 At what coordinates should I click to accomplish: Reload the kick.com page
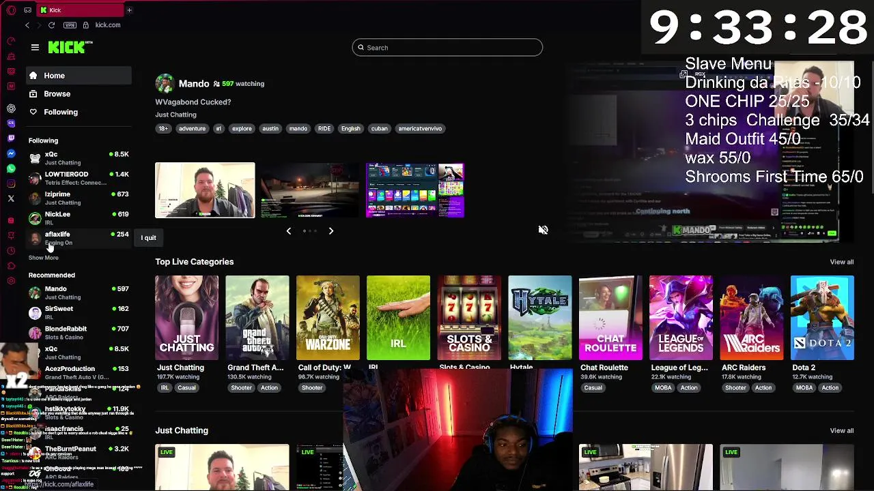[51, 25]
